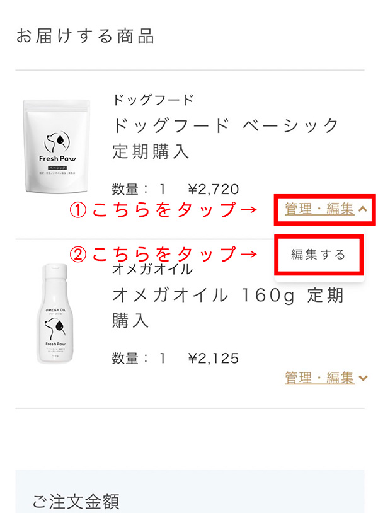Click the small オメガオイル category label

pyautogui.click(x=152, y=269)
